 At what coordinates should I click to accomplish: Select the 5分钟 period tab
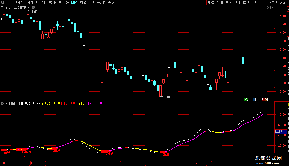click(29, 2)
